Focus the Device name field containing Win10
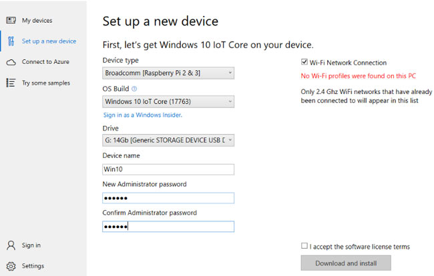Viewport: 434px width, 276px height. click(168, 169)
